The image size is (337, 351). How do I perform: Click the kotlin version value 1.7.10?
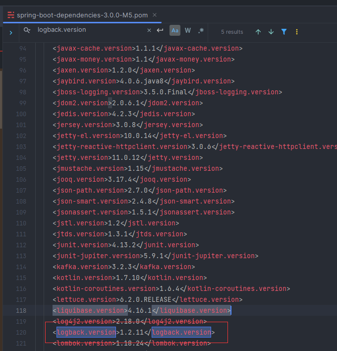click(x=128, y=278)
